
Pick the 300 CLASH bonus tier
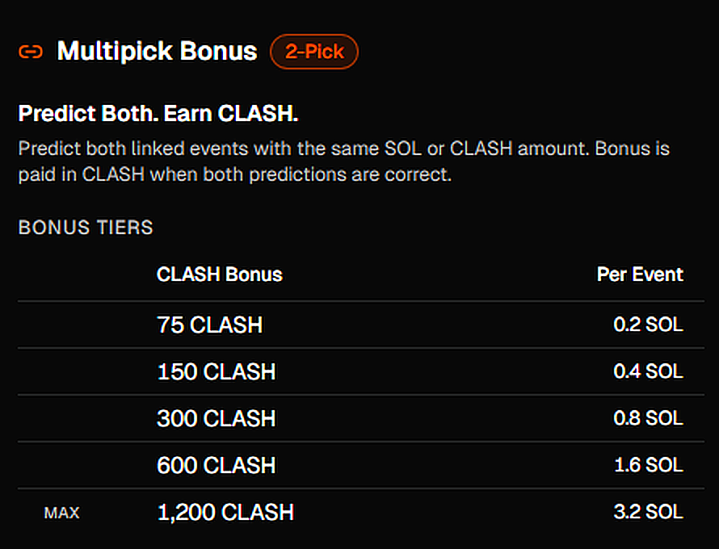(216, 418)
